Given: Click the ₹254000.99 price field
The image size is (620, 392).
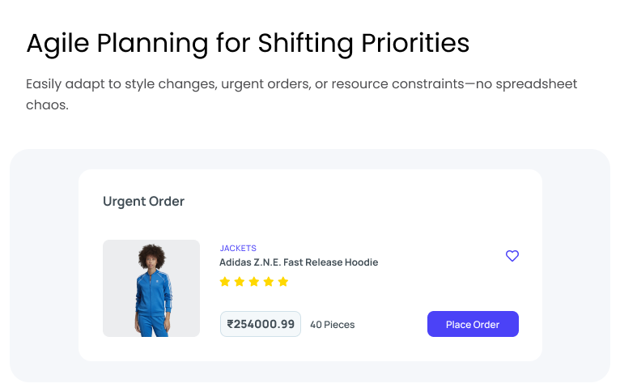Looking at the screenshot, I should point(261,324).
